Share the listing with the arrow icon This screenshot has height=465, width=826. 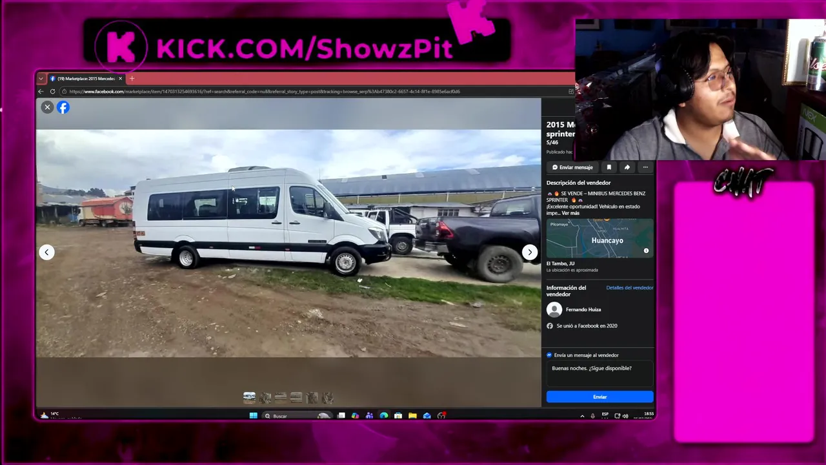tap(627, 167)
